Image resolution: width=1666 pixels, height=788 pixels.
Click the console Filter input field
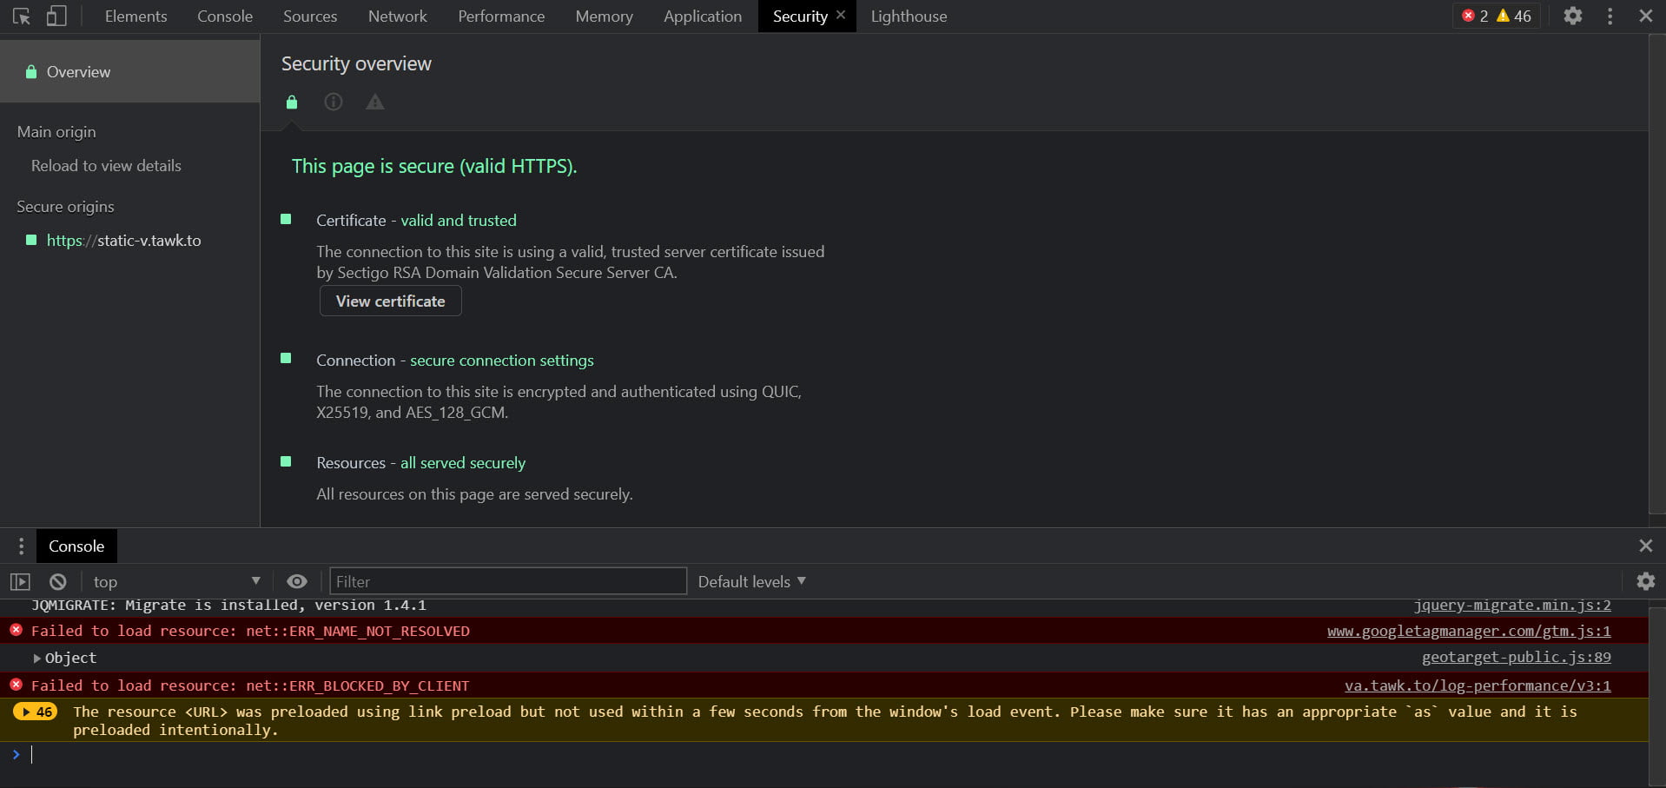tap(507, 582)
